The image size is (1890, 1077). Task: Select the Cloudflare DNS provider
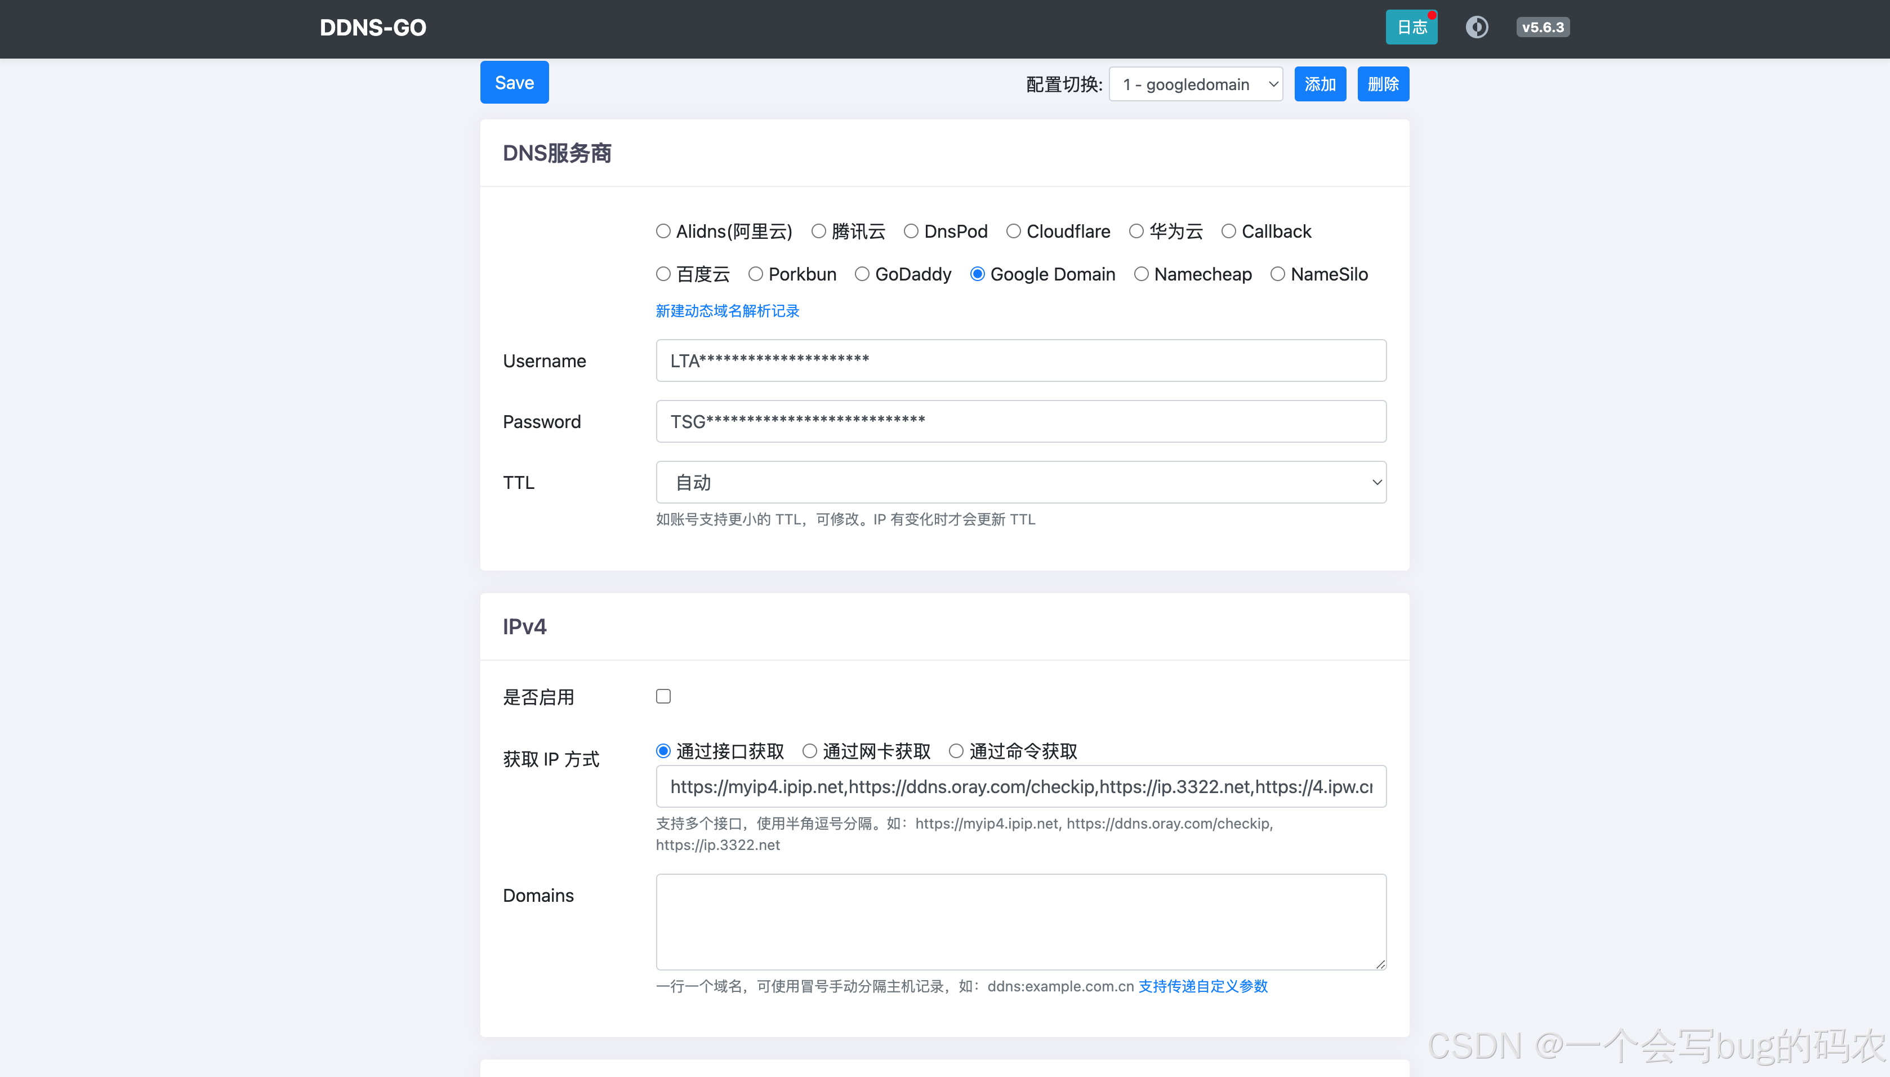(1014, 232)
